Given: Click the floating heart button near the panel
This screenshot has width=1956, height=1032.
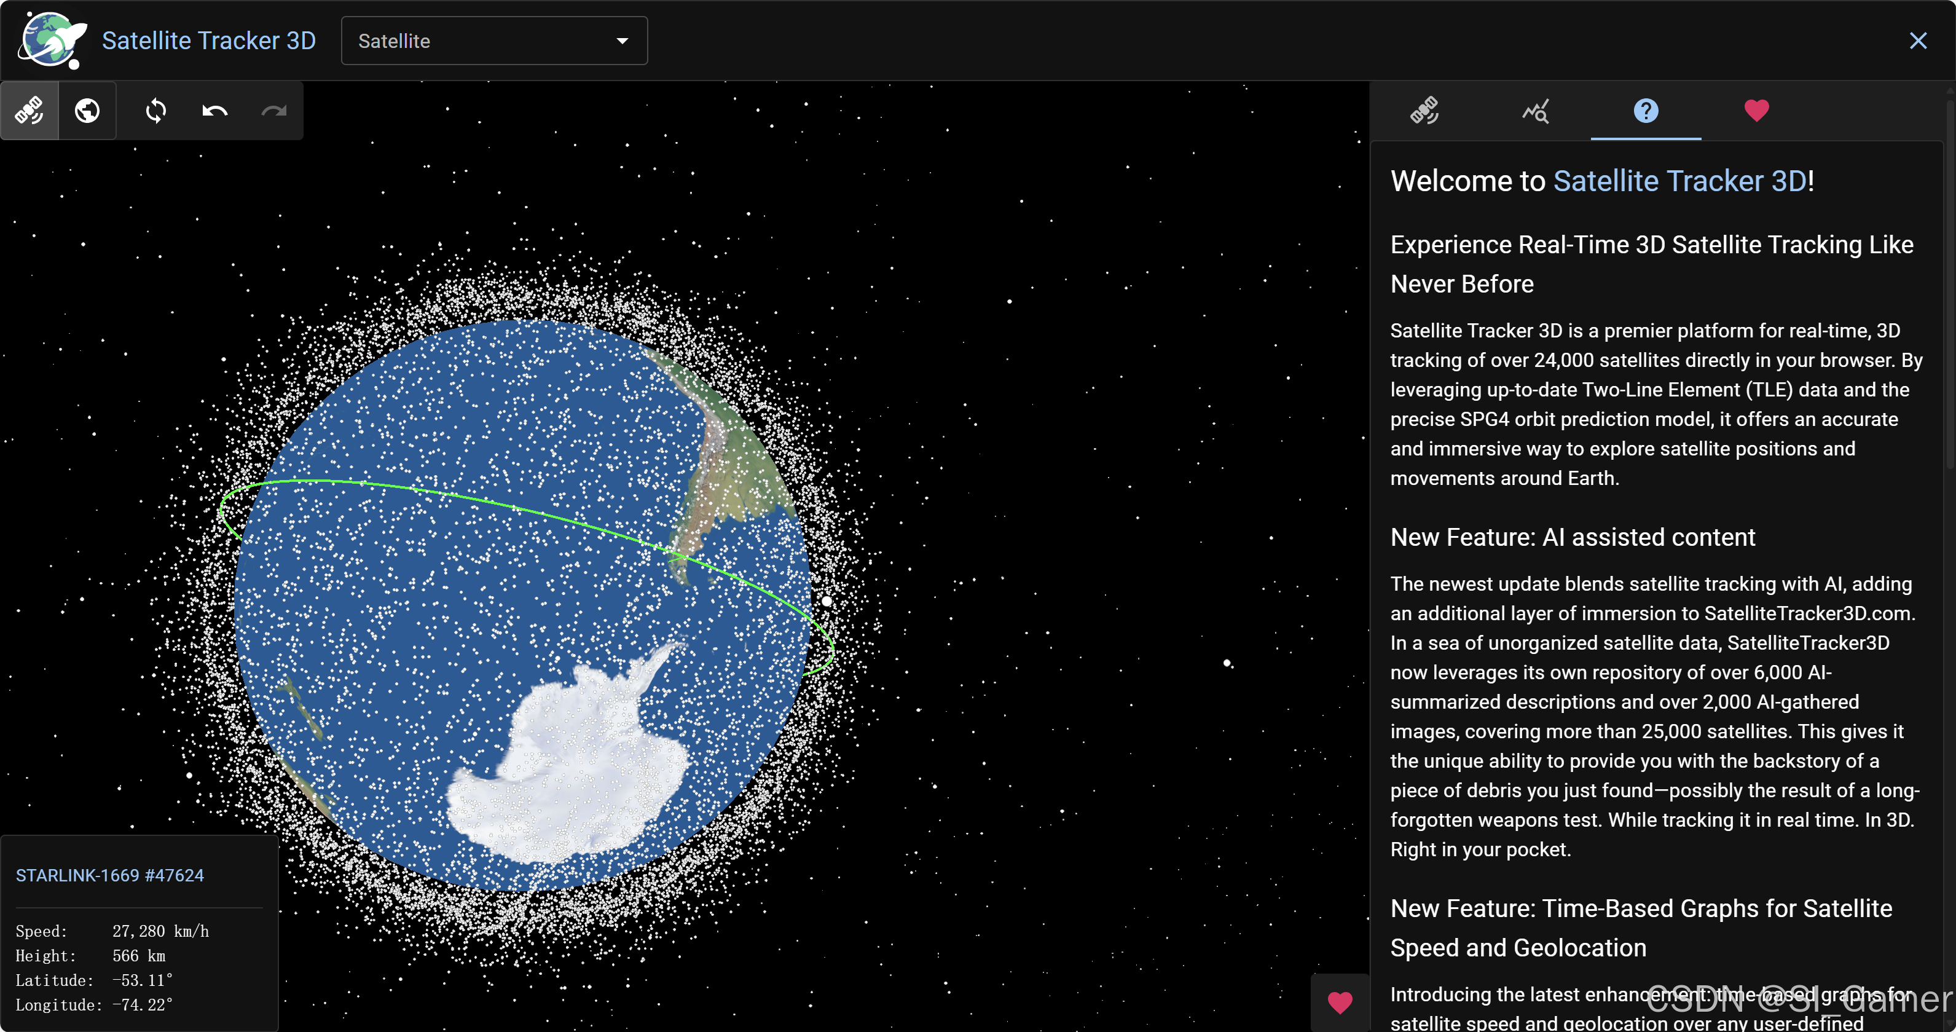Looking at the screenshot, I should tap(1340, 1002).
